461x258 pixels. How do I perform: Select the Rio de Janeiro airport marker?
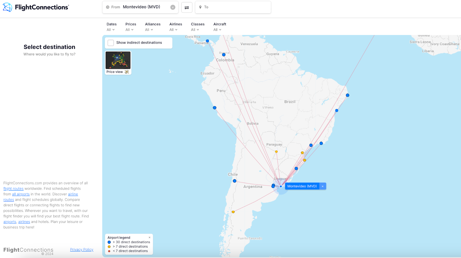coord(321,143)
